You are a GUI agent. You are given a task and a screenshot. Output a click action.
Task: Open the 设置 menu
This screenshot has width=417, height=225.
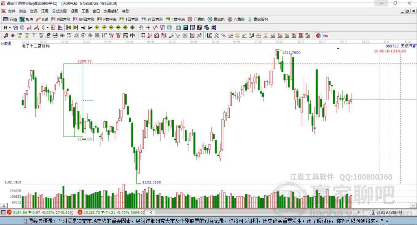74,11
